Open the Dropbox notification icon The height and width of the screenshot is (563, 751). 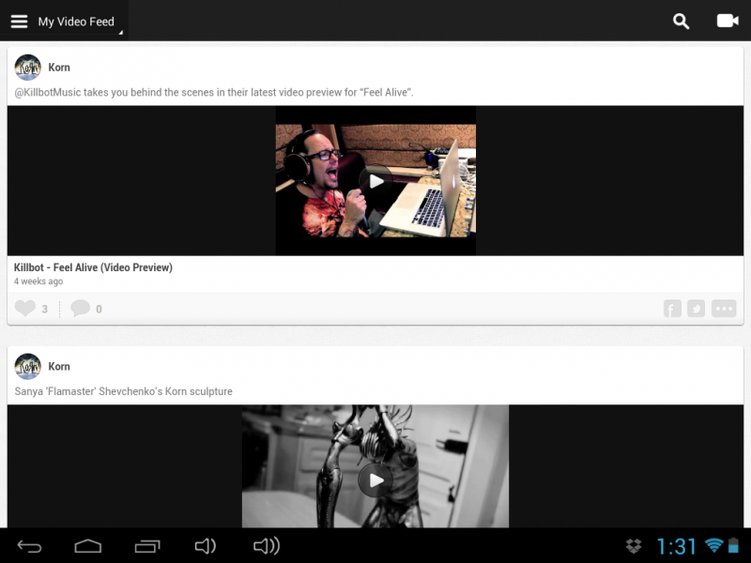(x=634, y=546)
